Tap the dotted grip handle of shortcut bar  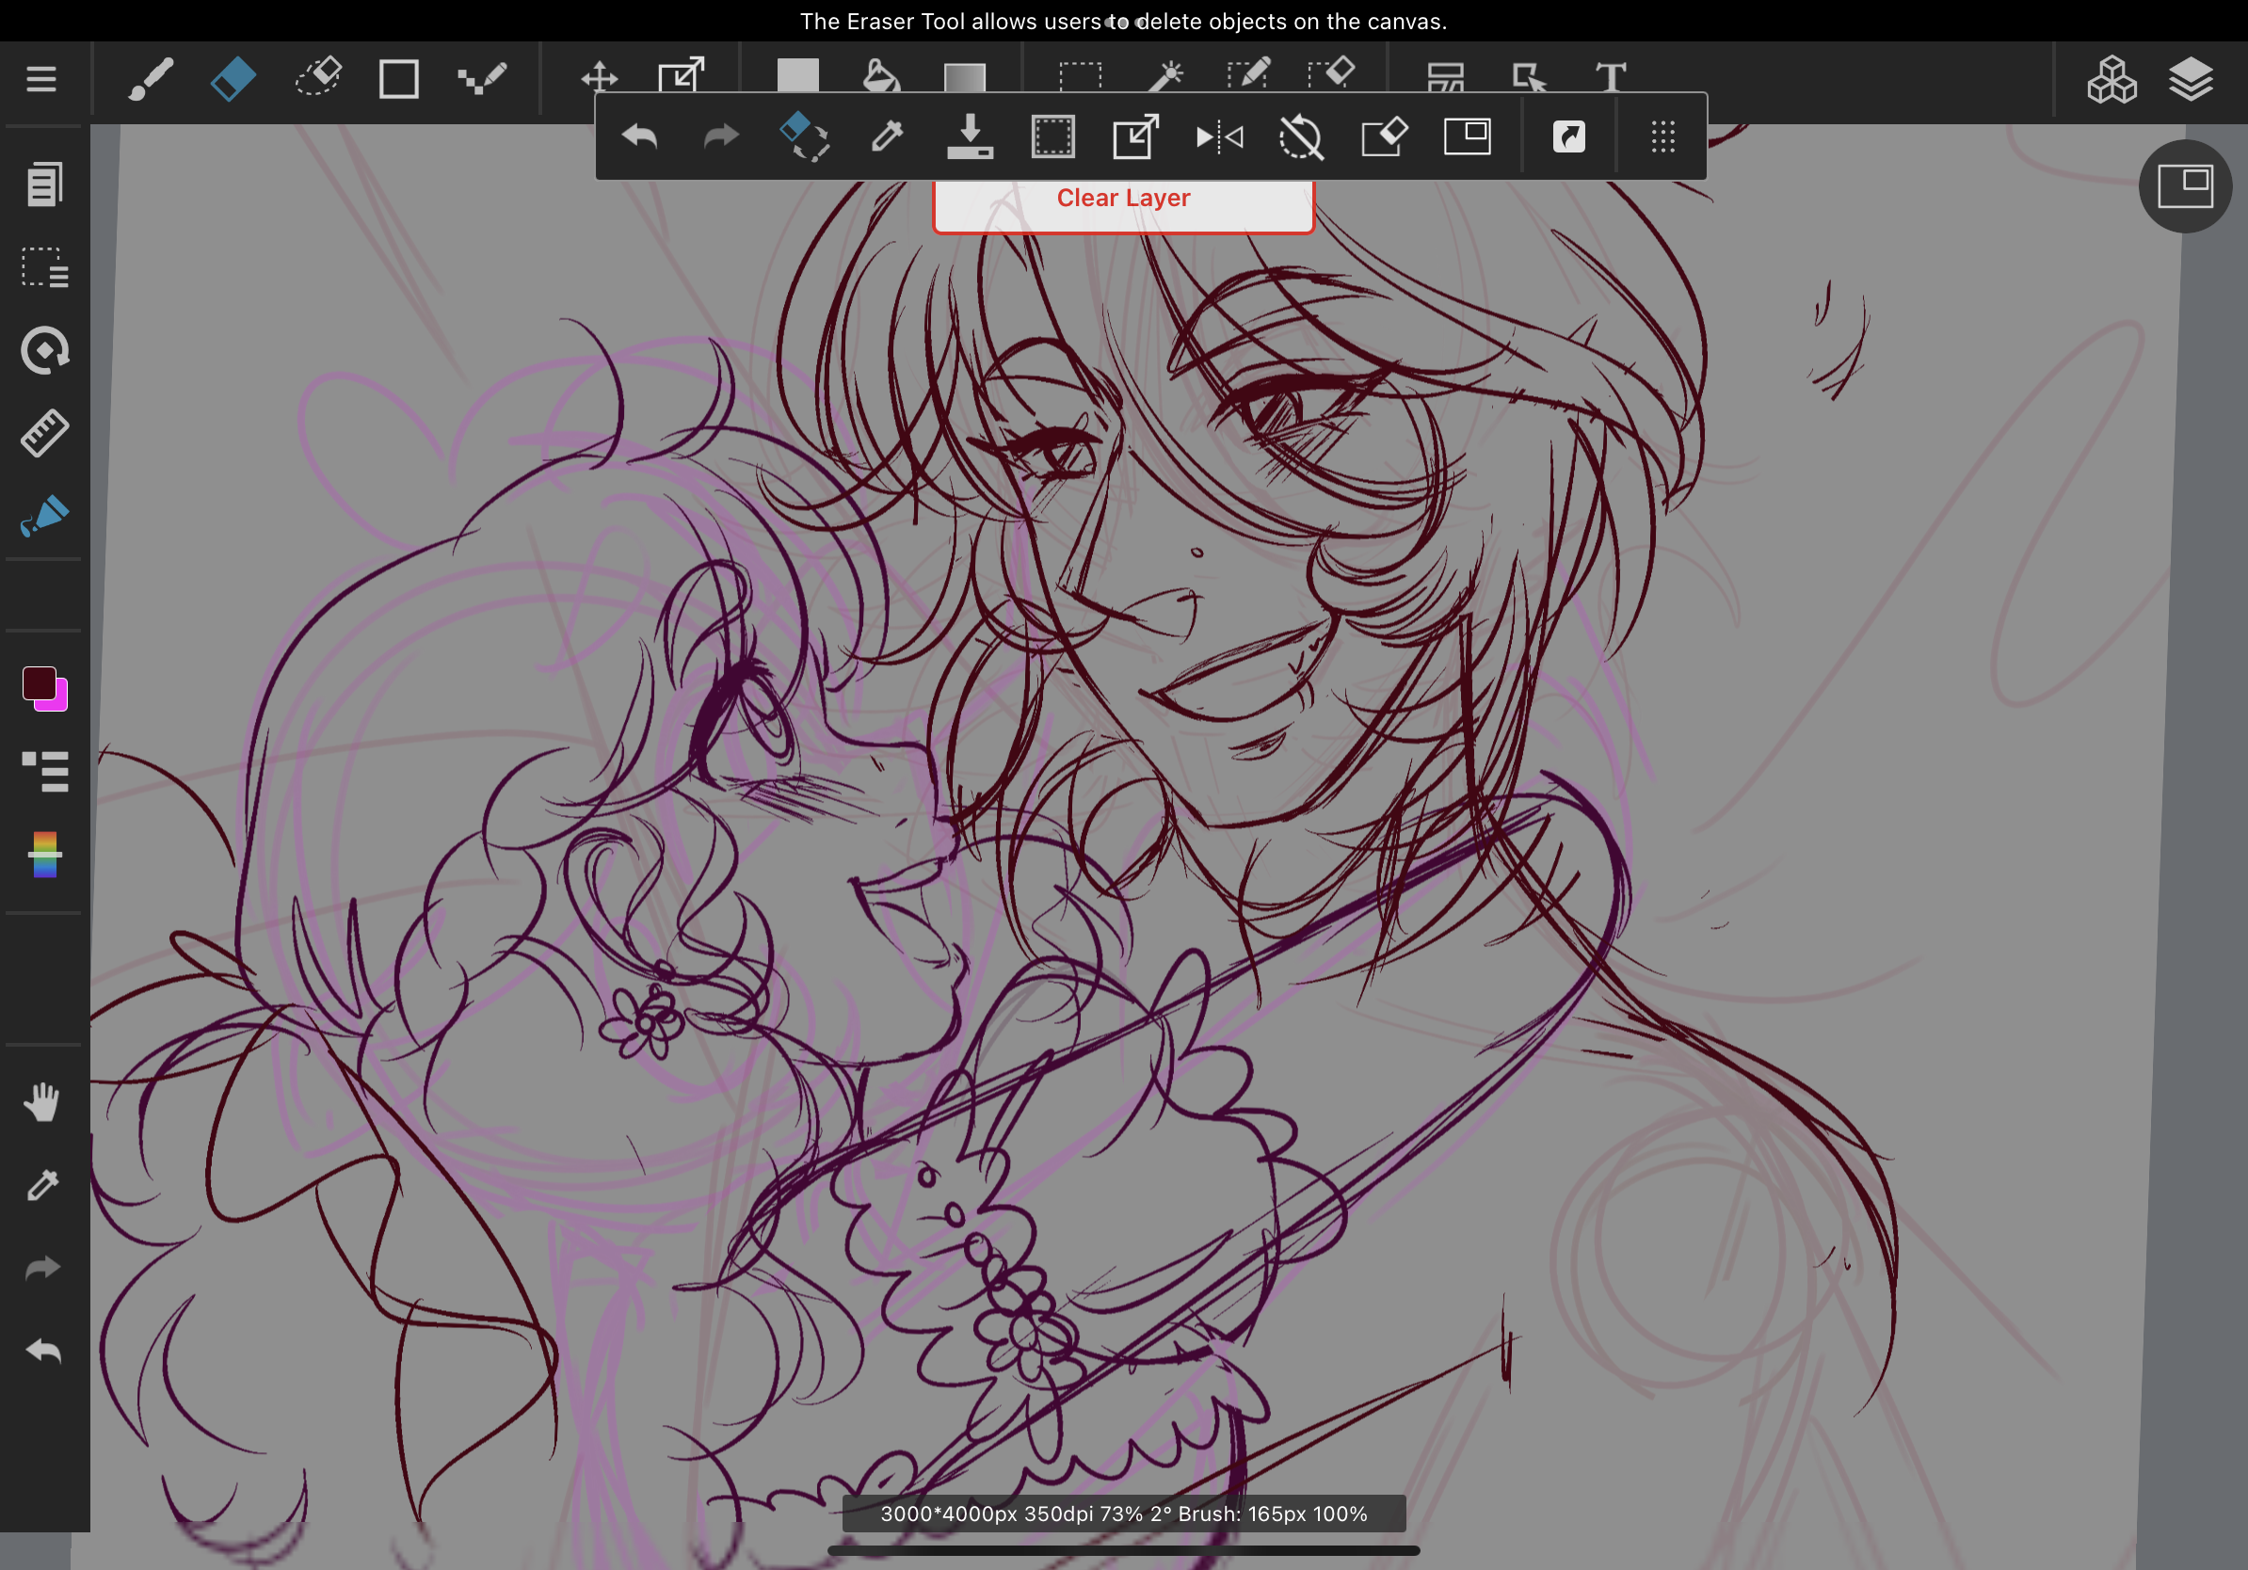(1662, 137)
